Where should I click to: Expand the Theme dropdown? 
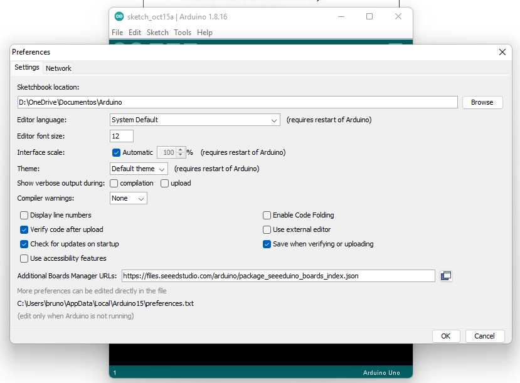[x=139, y=169]
